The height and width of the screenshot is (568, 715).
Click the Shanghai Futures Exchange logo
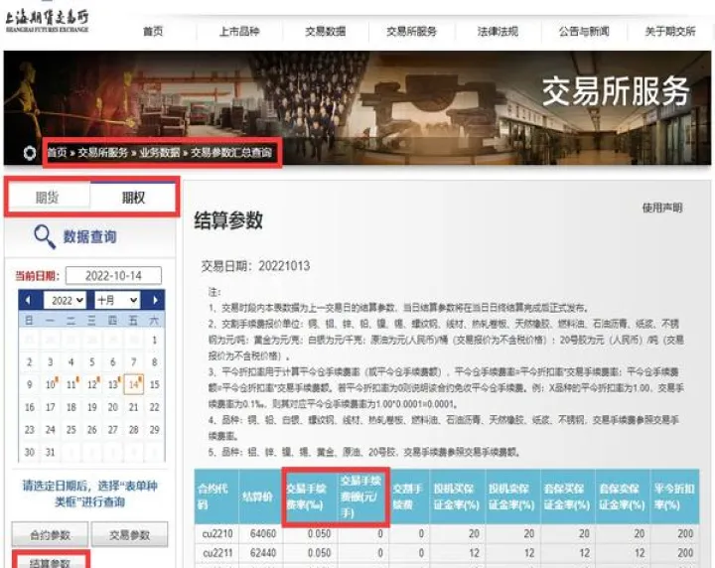coord(47,22)
